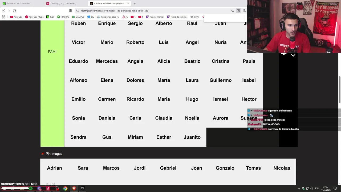Open Epic Games Launcher from the taskbar
Screen dimensions: 341x192
[x=83, y=189]
